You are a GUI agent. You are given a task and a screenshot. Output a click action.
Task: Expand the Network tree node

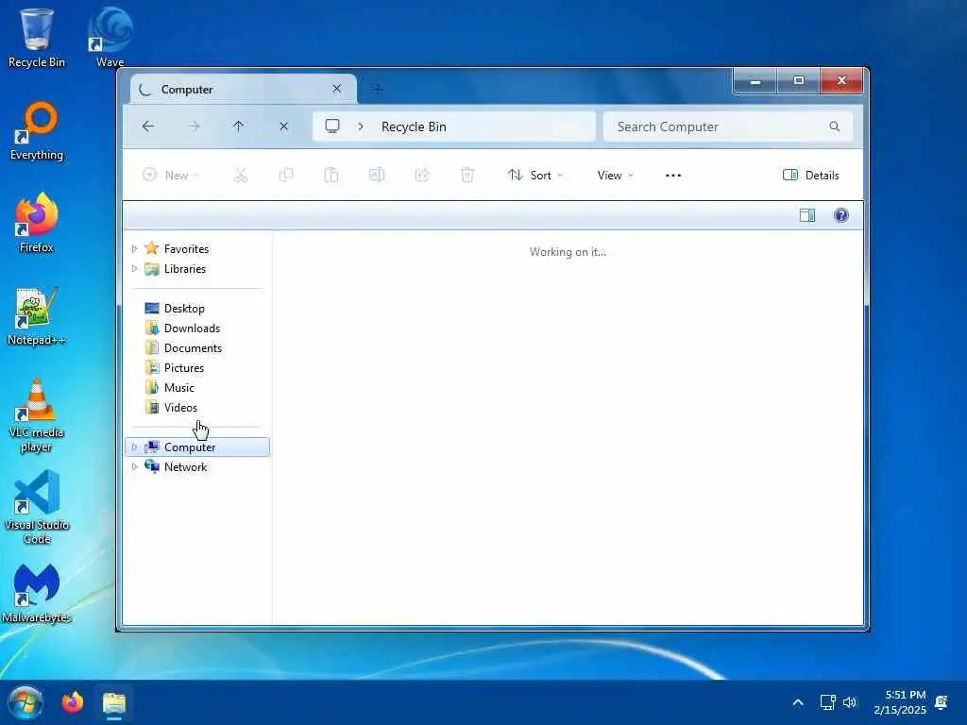point(134,466)
